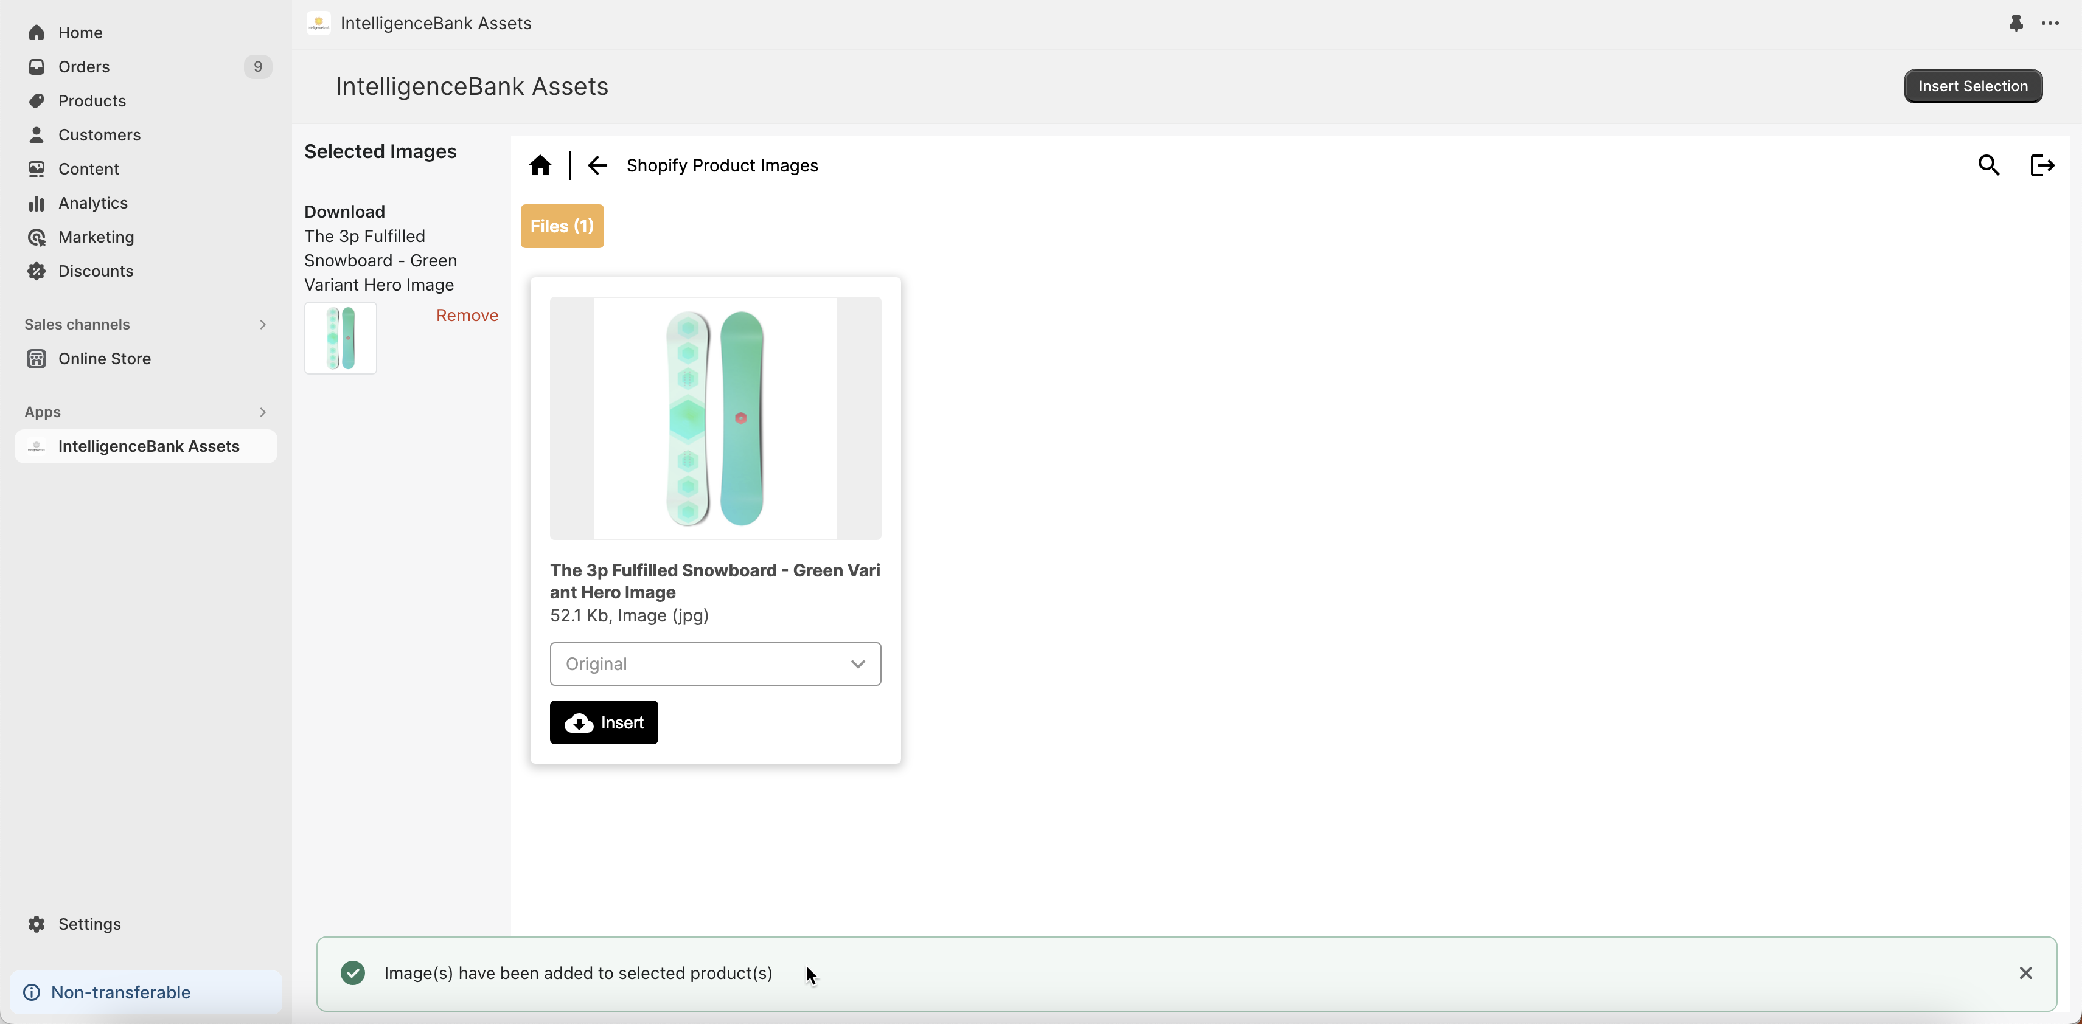2082x1024 pixels.
Task: Open the Original size dropdown
Action: [714, 664]
